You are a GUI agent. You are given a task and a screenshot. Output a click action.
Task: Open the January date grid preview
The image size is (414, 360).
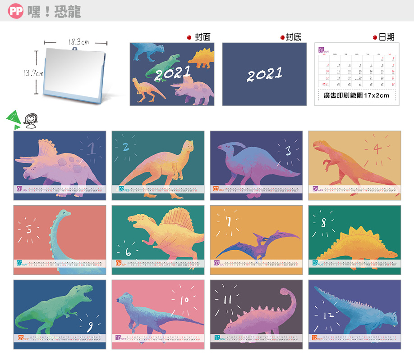pyautogui.click(x=357, y=74)
